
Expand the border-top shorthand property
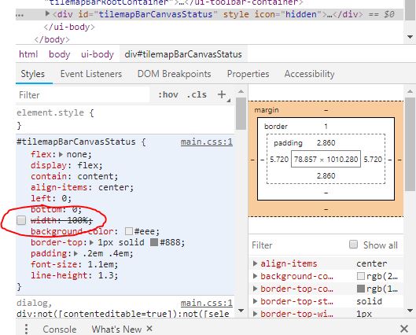(x=92, y=242)
